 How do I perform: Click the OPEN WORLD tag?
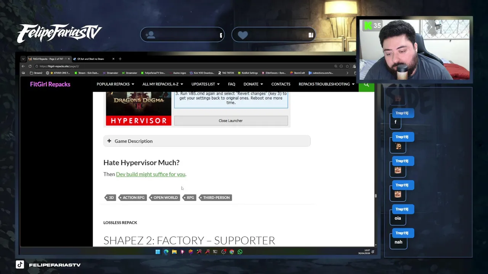pos(164,198)
